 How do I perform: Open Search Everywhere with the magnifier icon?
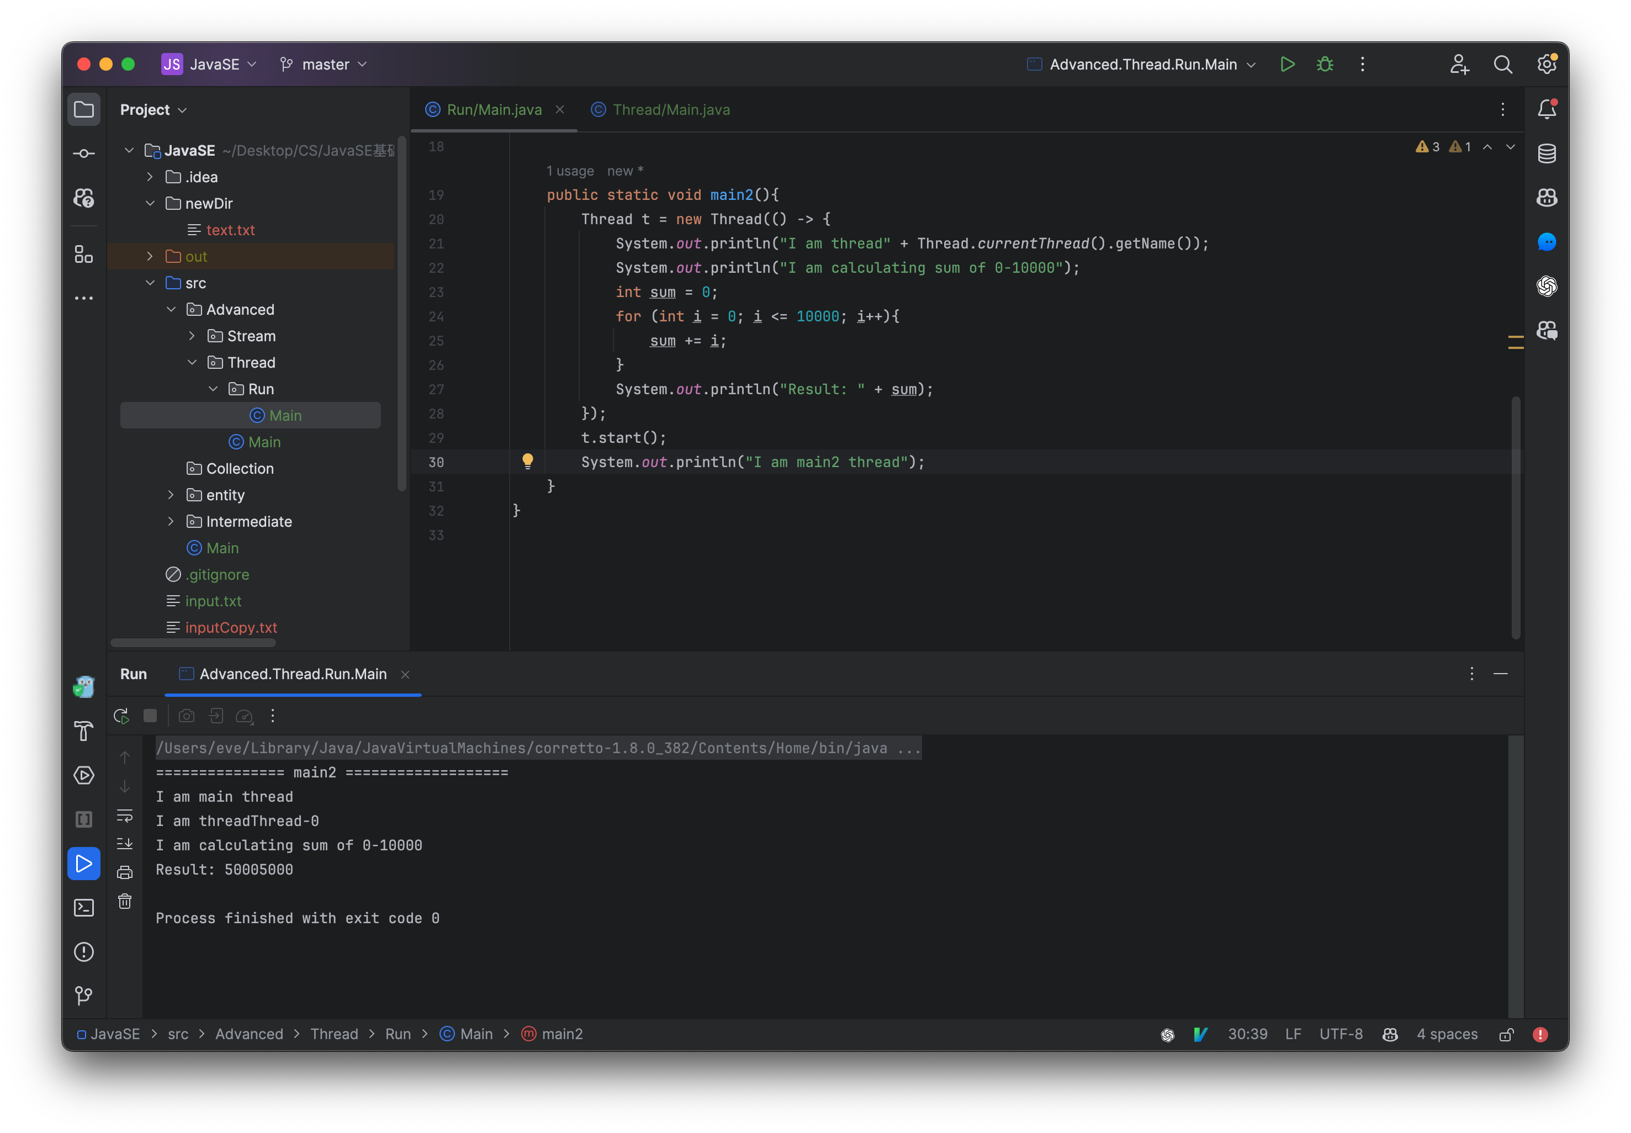(1502, 64)
